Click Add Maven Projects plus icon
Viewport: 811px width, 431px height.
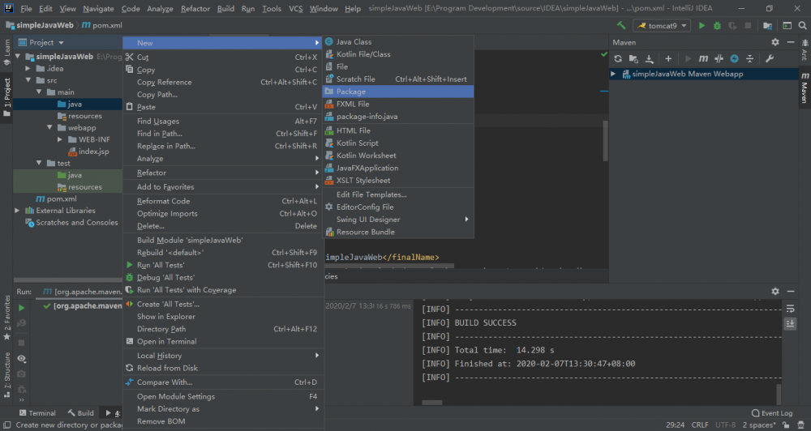click(668, 59)
